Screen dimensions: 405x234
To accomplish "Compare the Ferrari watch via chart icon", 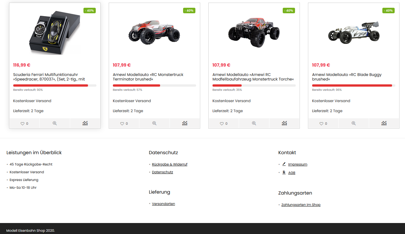I will pos(85,123).
